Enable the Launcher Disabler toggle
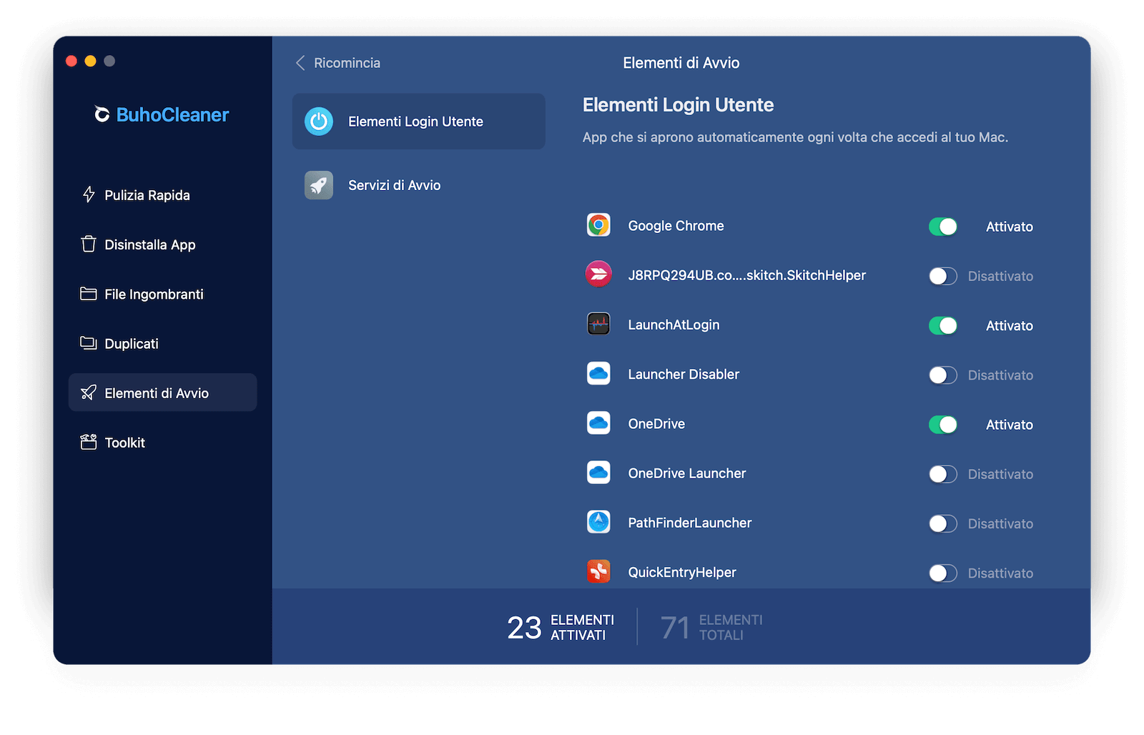This screenshot has height=735, width=1144. coord(943,375)
